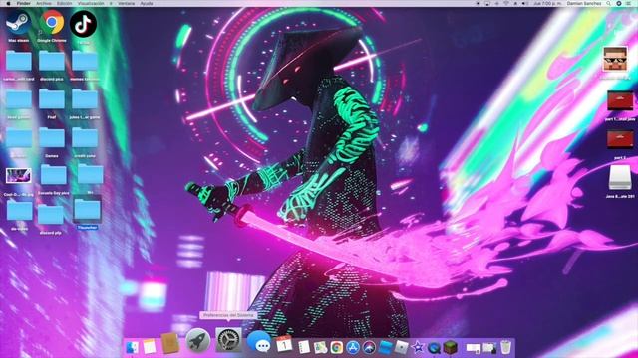Select the 'Fnaf' folder on the desktop
The height and width of the screenshot is (358, 638).
click(x=52, y=100)
